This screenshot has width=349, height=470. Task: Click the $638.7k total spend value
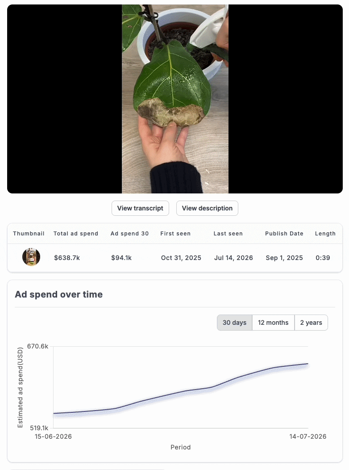point(67,258)
